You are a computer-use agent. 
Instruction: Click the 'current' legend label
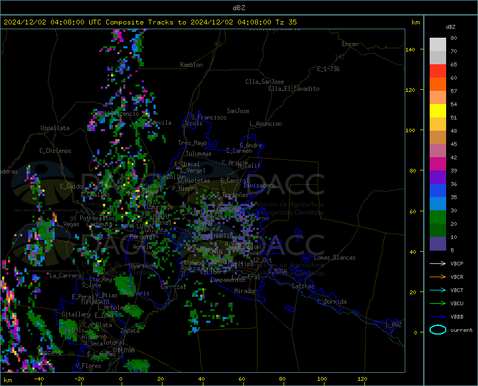click(462, 330)
